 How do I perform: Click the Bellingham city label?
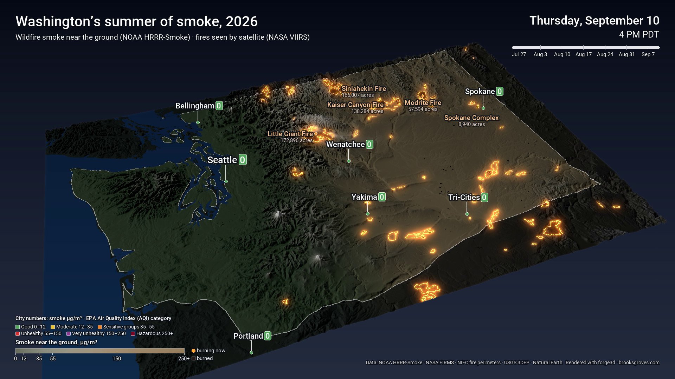point(195,106)
